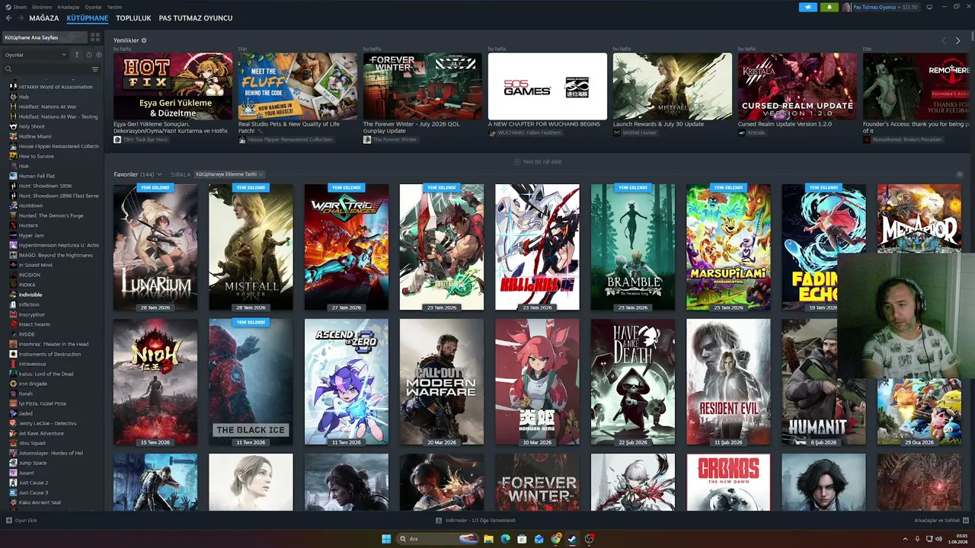This screenshot has width=975, height=548.
Task: Open the Kütüphaneye Eklenme Tarihi sort dropdown
Action: pos(229,174)
